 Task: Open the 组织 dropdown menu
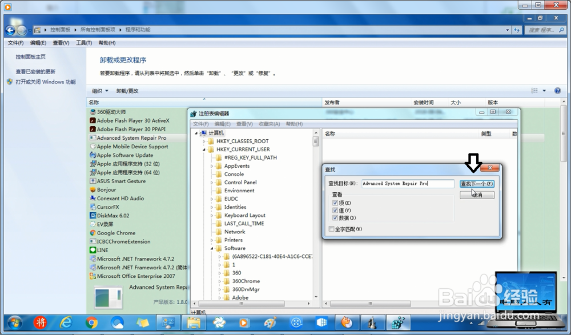point(100,91)
